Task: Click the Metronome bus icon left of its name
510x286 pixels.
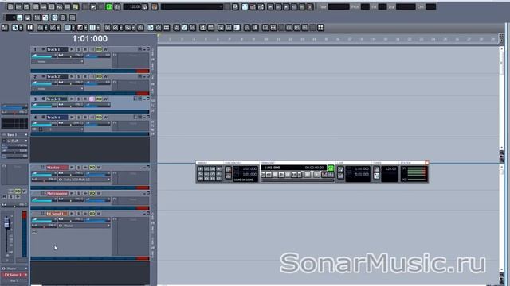Action: pyautogui.click(x=43, y=193)
